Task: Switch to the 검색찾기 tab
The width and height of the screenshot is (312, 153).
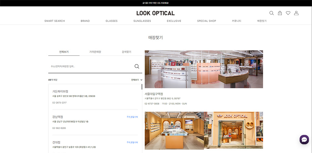Action: pyautogui.click(x=126, y=52)
